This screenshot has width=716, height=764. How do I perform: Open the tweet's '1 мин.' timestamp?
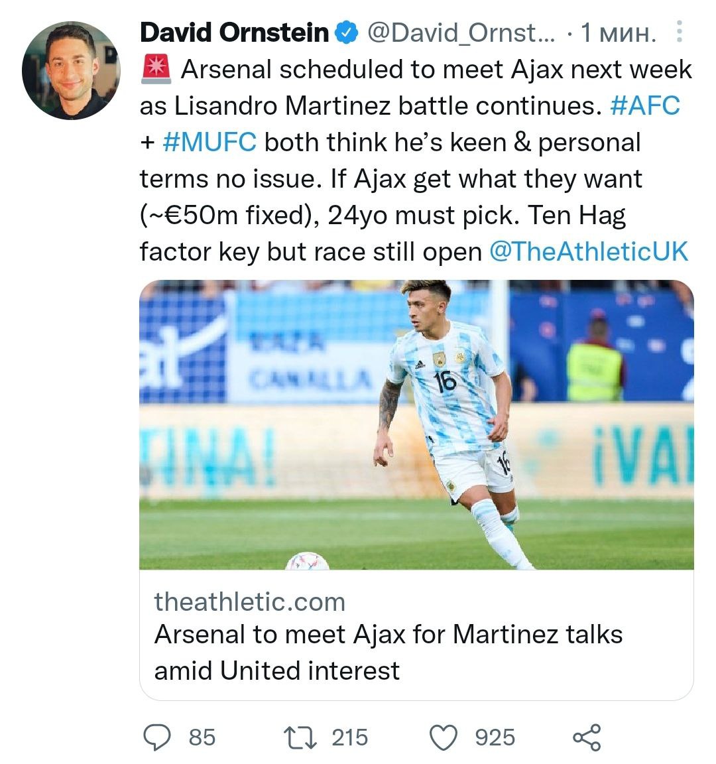[x=619, y=32]
